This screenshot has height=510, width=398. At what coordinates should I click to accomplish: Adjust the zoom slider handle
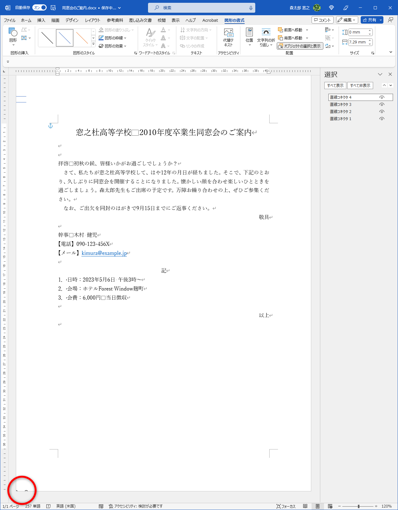point(359,506)
